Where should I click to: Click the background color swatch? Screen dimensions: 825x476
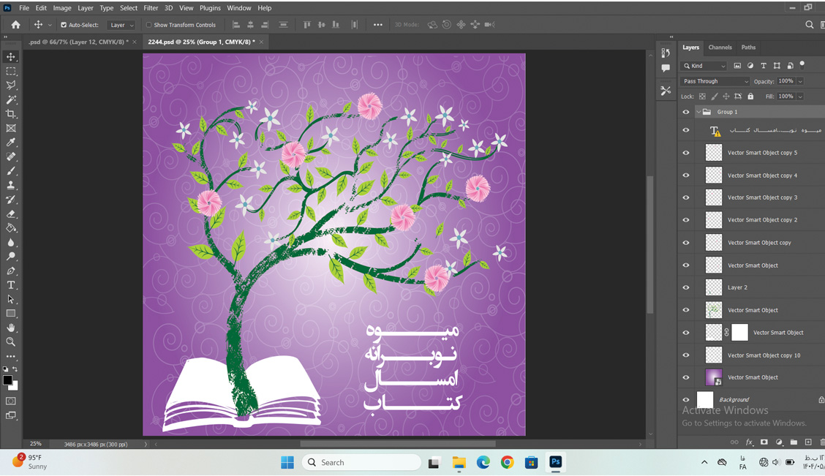[15, 387]
